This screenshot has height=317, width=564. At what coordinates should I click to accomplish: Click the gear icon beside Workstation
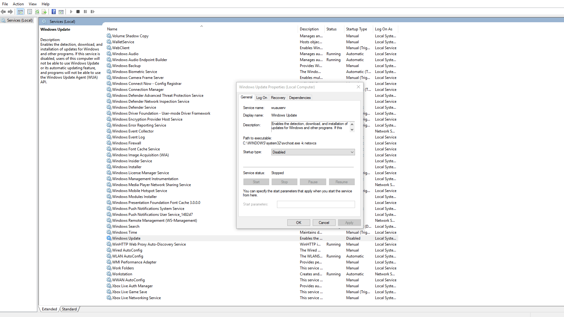pos(109,274)
